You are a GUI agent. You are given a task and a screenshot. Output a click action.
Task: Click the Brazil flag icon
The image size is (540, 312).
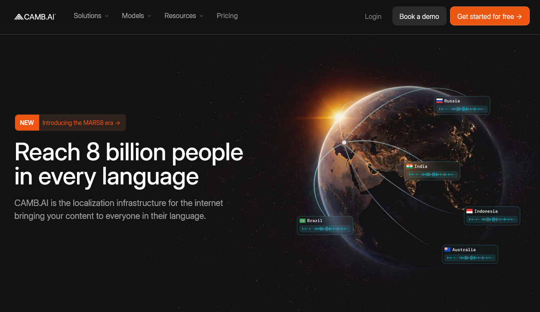coord(302,221)
